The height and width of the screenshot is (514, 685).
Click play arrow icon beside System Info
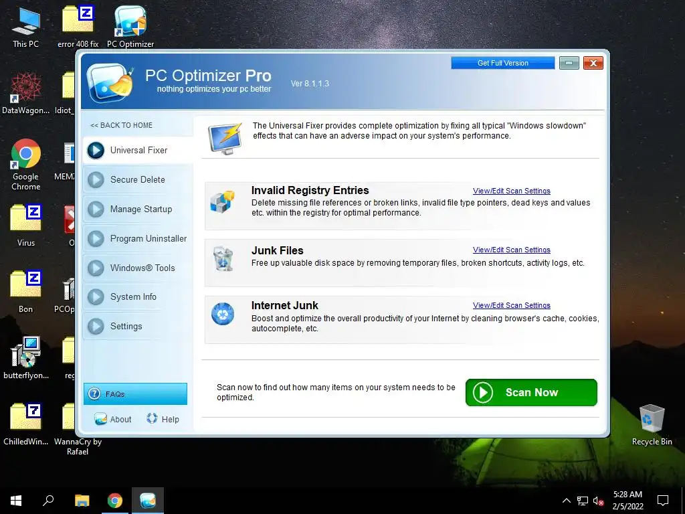pos(96,296)
